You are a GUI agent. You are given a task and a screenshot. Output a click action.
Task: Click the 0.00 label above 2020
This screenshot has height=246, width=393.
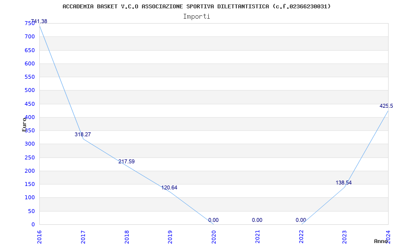click(x=213, y=220)
